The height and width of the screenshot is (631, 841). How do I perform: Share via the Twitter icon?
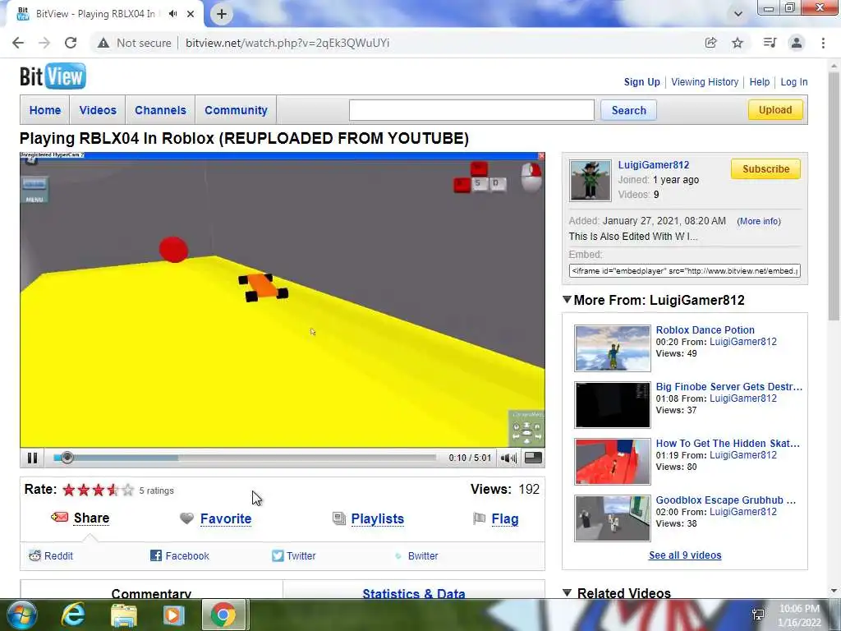[278, 556]
